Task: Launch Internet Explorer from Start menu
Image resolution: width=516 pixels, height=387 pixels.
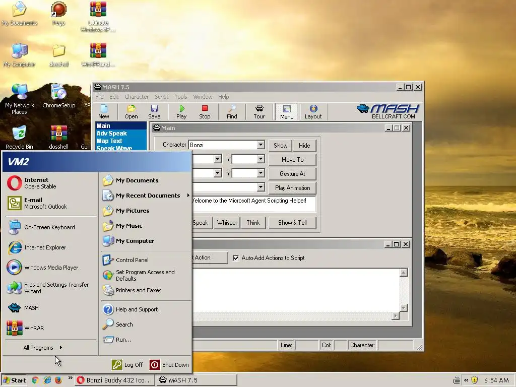Action: tap(51, 247)
